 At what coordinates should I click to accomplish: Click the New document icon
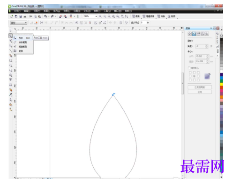coord(12,16)
